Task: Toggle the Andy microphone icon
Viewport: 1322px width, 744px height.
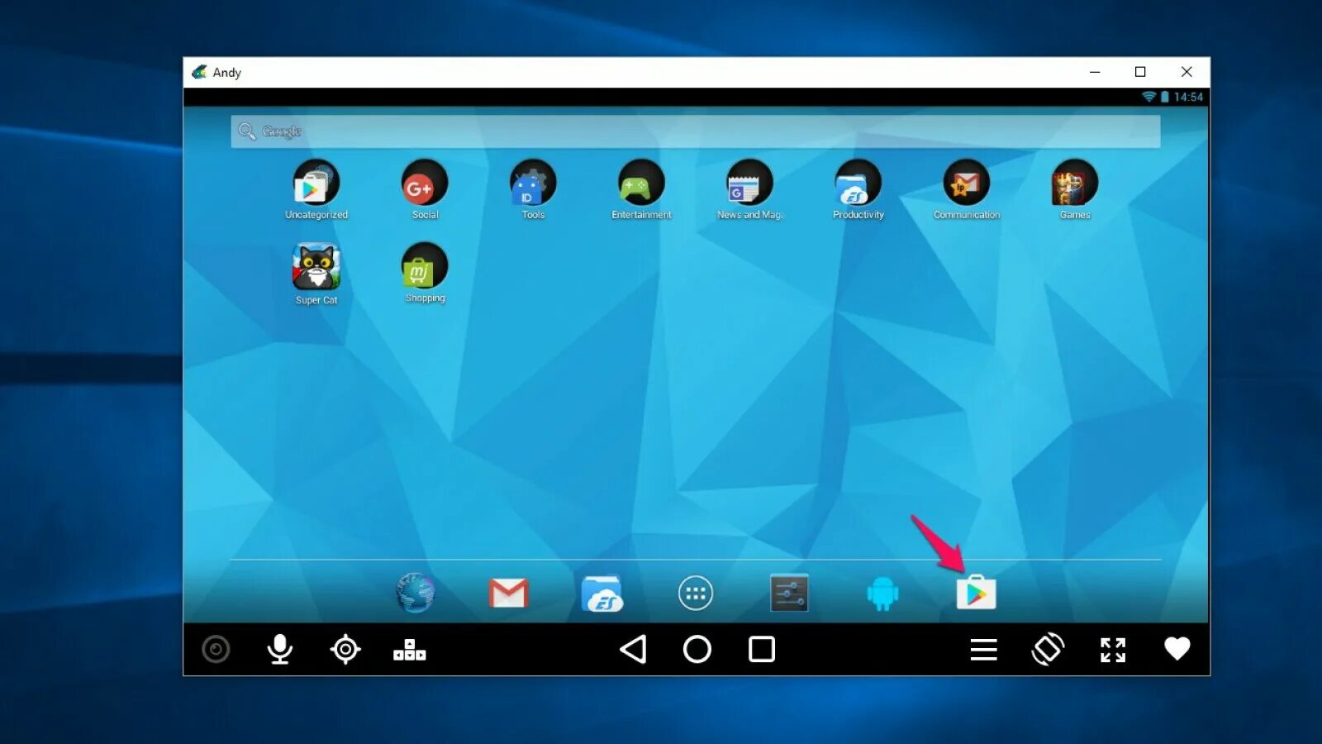Action: (280, 650)
